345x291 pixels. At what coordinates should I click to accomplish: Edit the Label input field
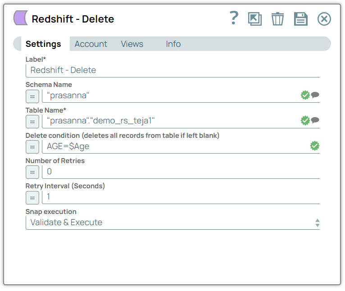point(172,71)
